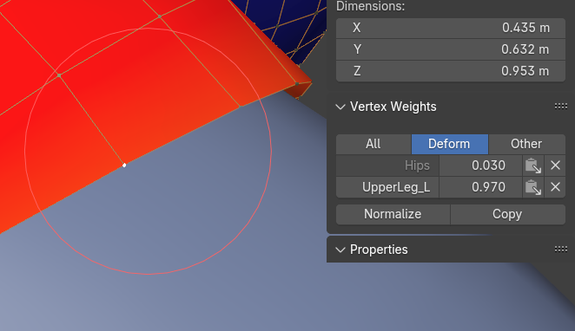This screenshot has width=575, height=331.
Task: Open Vertex Weights panel drag grip
Action: point(561,107)
